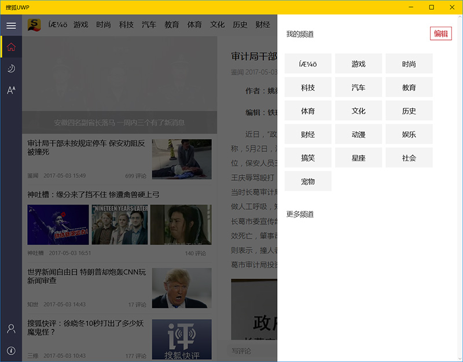Switch to the 文化 tab in top navigation
Image resolution: width=463 pixels, height=362 pixels.
(217, 24)
